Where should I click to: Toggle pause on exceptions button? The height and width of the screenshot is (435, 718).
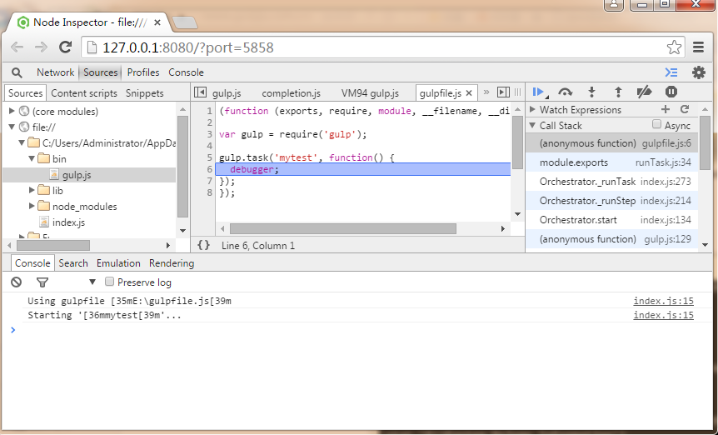tap(671, 92)
